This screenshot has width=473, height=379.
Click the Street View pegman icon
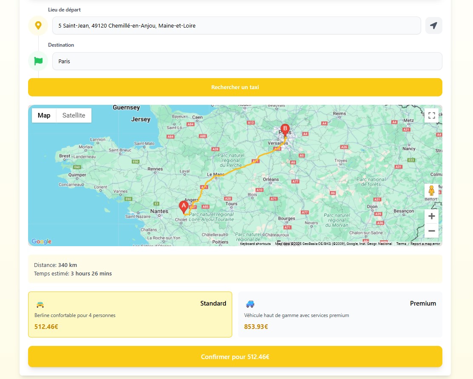pos(431,191)
